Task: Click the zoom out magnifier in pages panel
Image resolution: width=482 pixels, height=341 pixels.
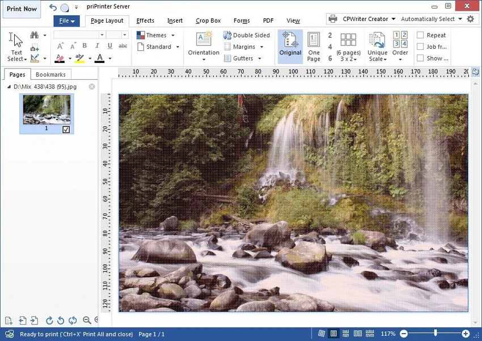Action: 87,321
